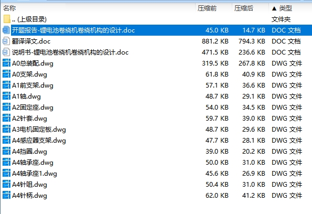Select the file A1轴.dwg
Screen dimensions: 312x214
coord(26,97)
